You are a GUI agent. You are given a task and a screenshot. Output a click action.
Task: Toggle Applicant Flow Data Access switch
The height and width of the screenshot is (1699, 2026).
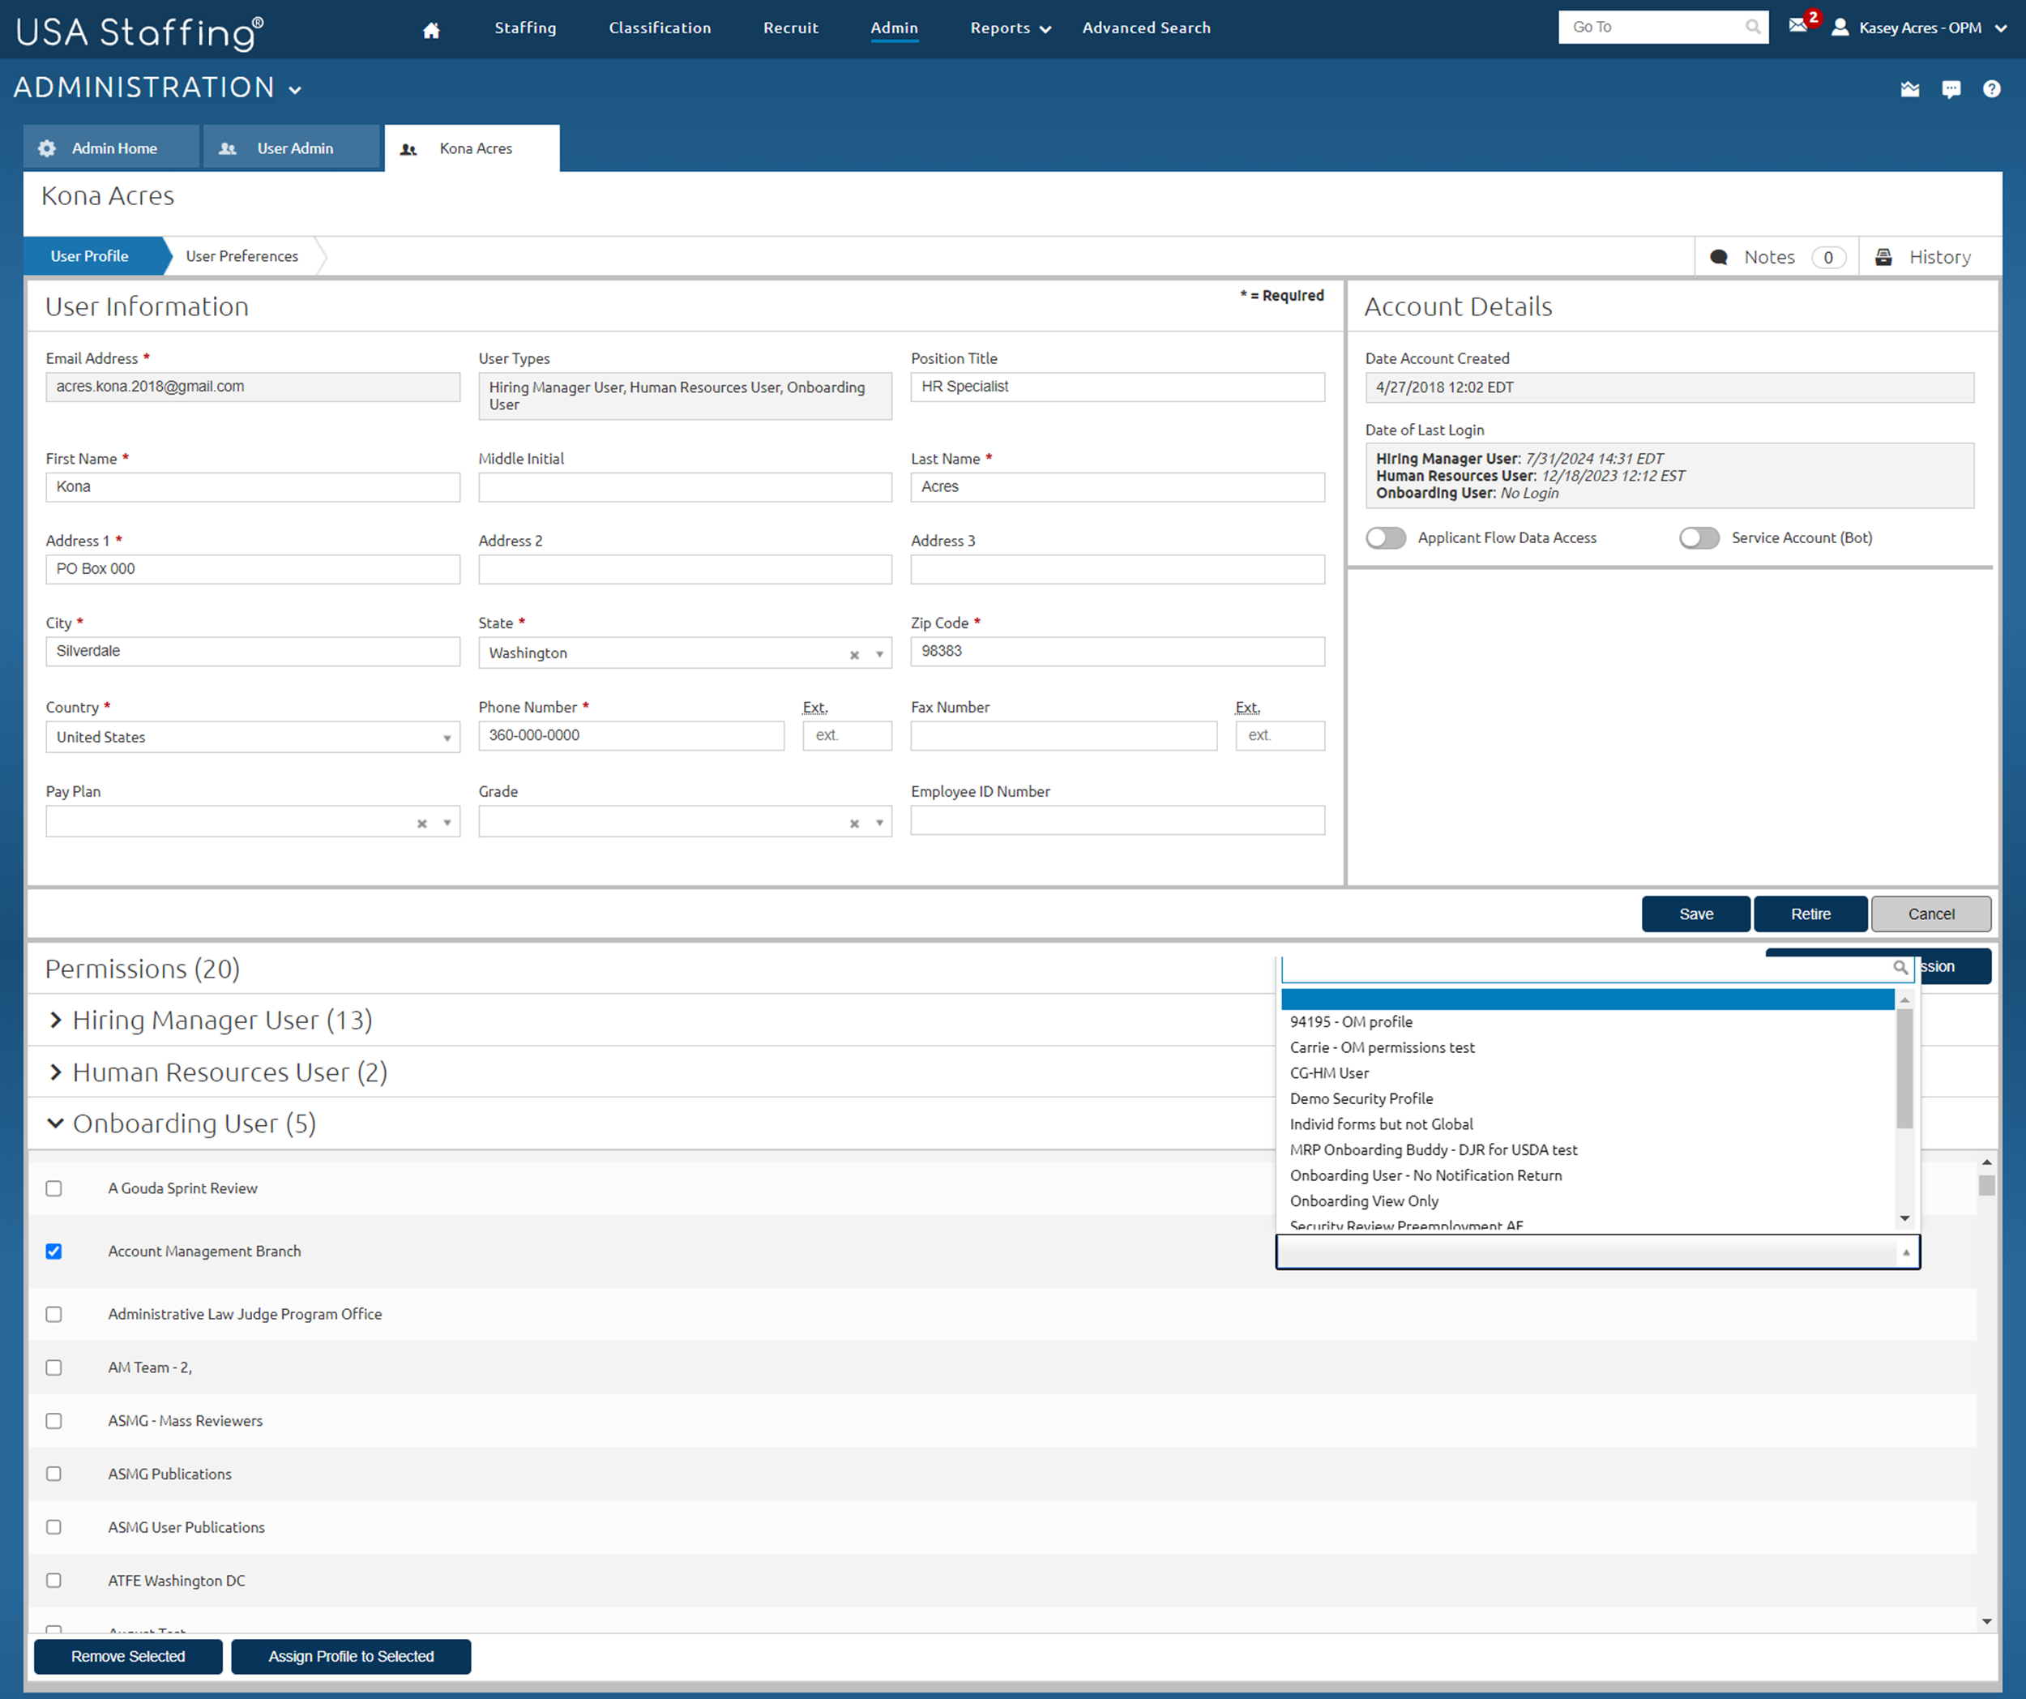tap(1386, 538)
